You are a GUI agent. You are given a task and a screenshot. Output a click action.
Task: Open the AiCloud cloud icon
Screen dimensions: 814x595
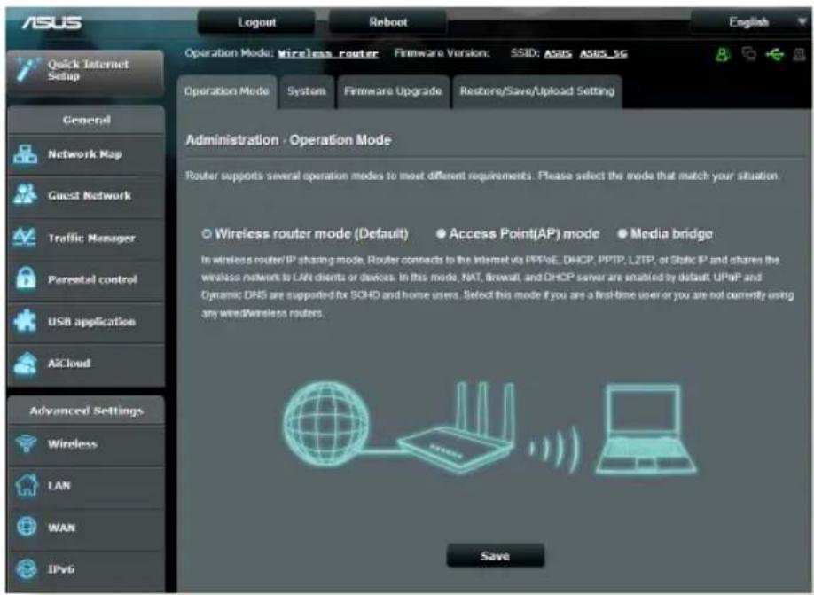click(x=25, y=363)
